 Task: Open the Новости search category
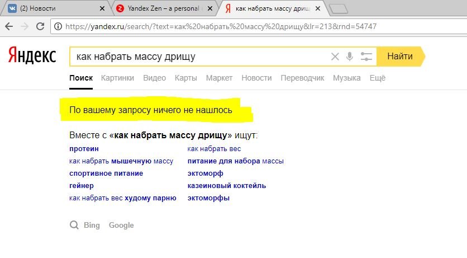[256, 78]
